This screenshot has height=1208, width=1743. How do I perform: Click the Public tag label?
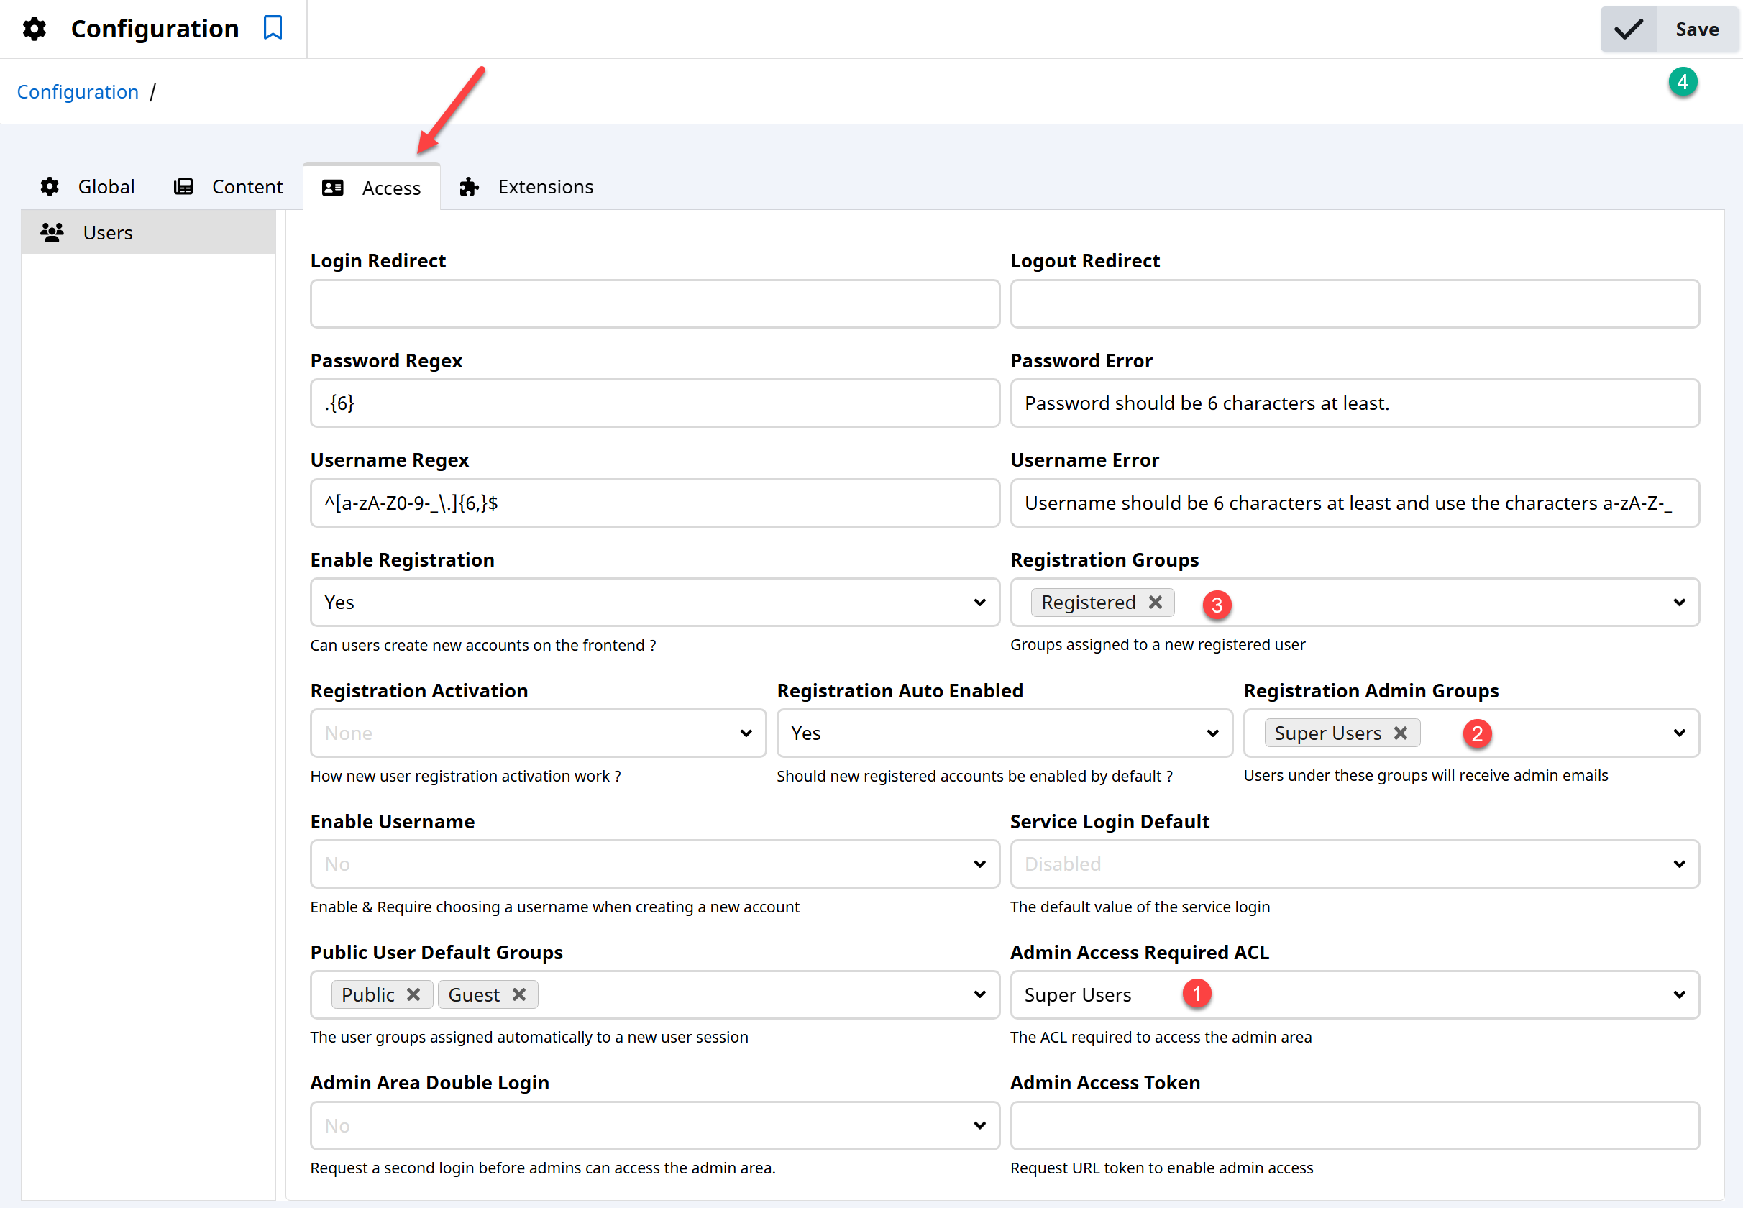[368, 994]
